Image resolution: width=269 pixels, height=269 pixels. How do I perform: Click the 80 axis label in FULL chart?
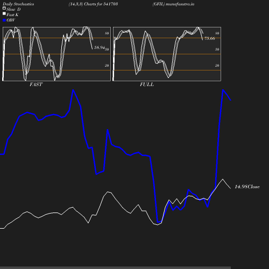217,33
